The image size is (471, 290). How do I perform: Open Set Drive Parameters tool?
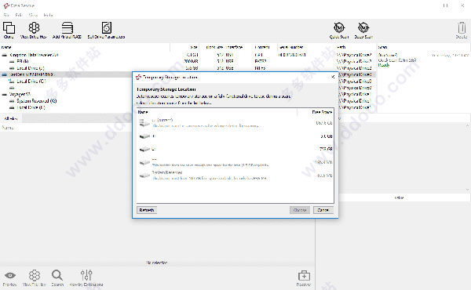pyautogui.click(x=106, y=31)
